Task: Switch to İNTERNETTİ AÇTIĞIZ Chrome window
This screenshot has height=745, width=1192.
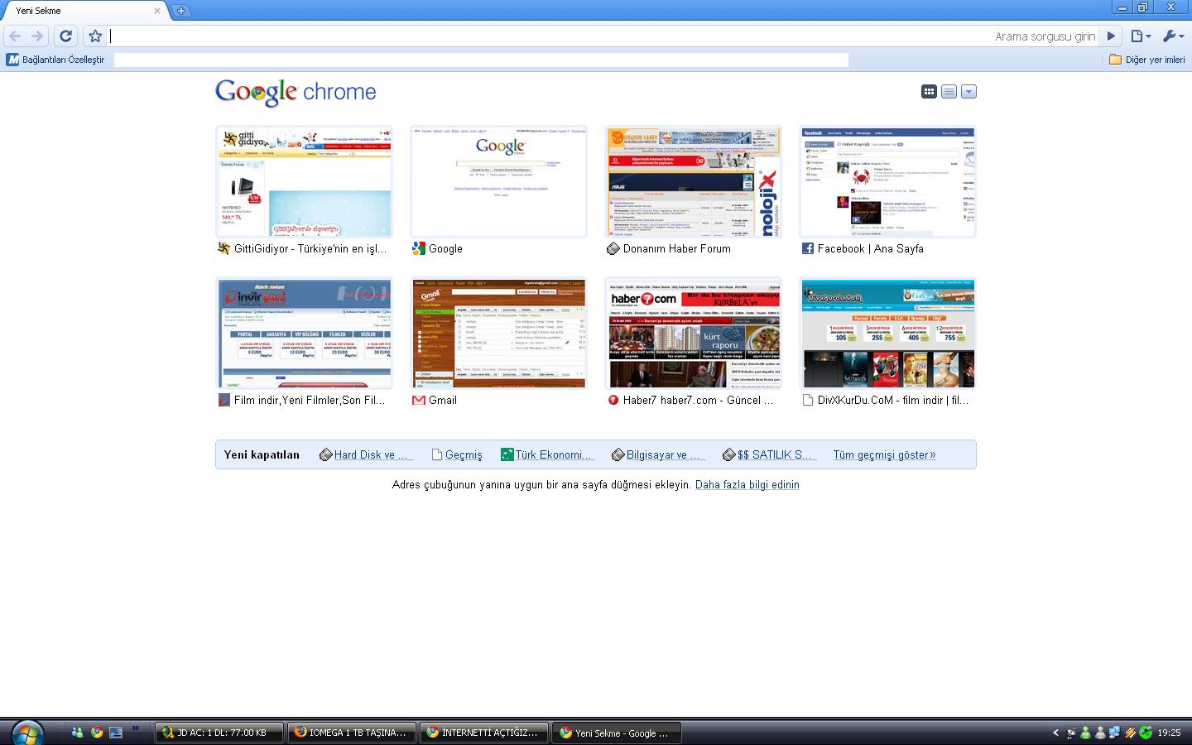Action: click(x=484, y=733)
